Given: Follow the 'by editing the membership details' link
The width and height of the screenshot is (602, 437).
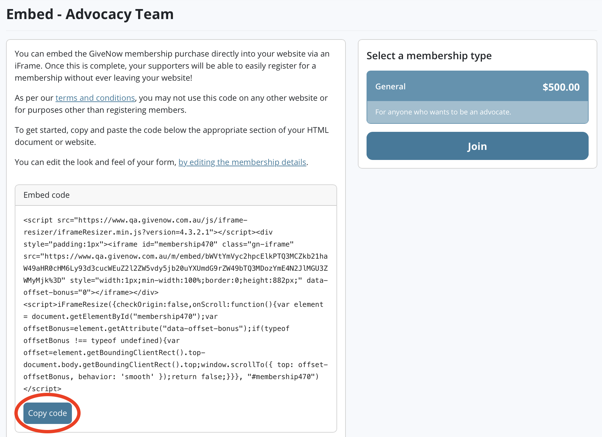Looking at the screenshot, I should [x=242, y=162].
